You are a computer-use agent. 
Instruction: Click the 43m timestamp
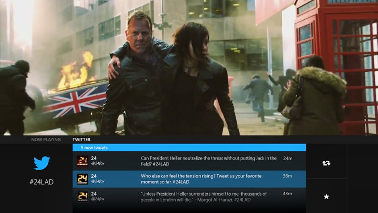[287, 194]
